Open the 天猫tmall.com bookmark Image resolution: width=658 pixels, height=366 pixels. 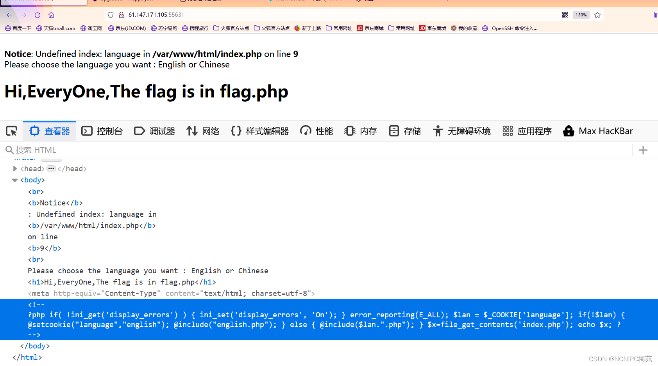click(55, 28)
